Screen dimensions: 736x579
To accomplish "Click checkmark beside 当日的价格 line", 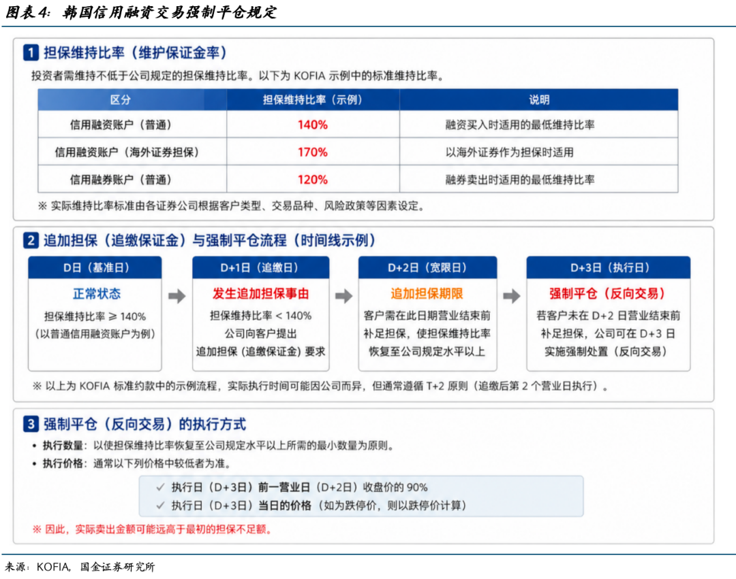I will tap(161, 506).
